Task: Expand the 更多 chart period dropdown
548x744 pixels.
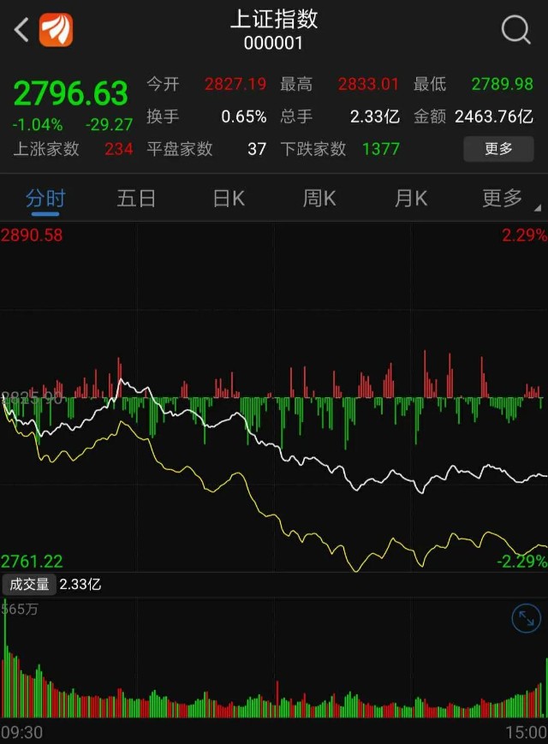Action: pos(503,199)
